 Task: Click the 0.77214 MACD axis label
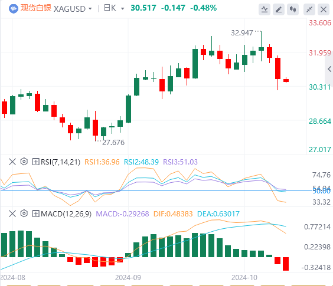point(317,227)
